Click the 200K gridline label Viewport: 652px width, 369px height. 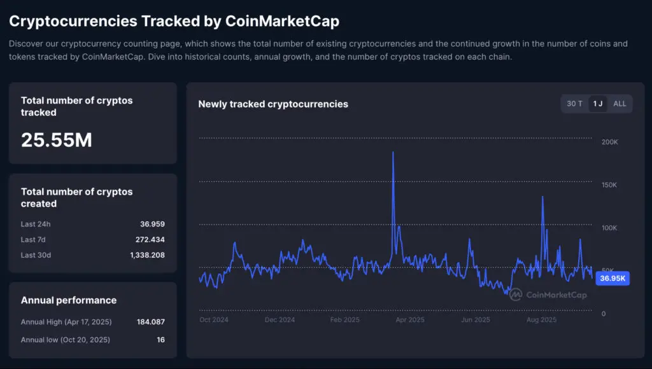coord(609,142)
